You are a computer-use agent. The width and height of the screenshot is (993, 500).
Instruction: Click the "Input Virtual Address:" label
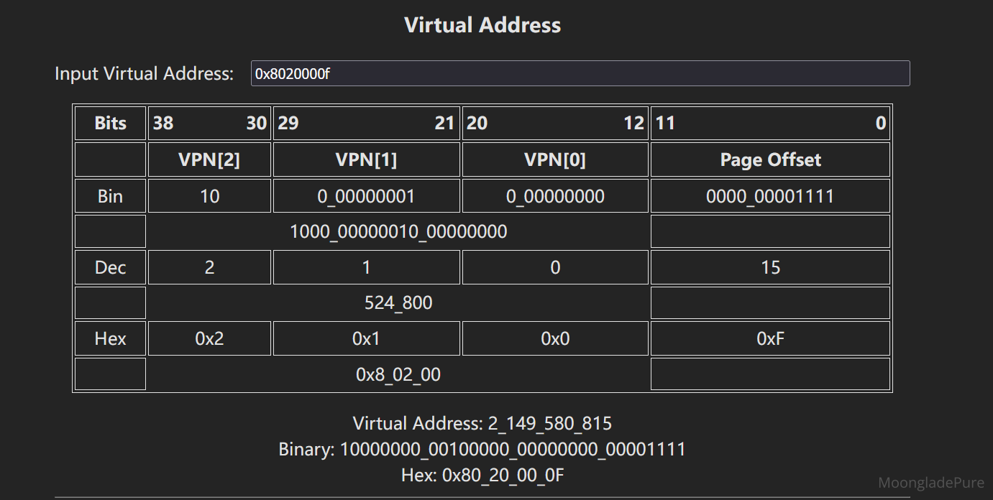tap(144, 73)
